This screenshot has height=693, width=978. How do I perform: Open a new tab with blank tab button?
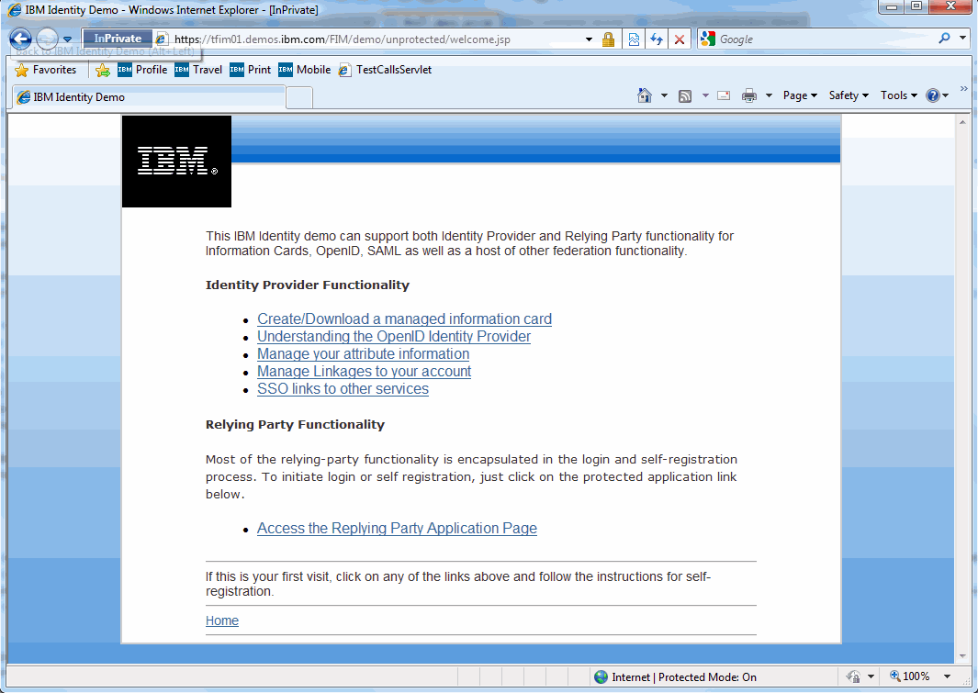[299, 98]
